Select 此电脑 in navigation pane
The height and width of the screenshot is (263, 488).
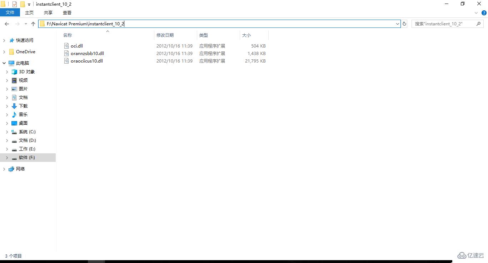[x=23, y=63]
